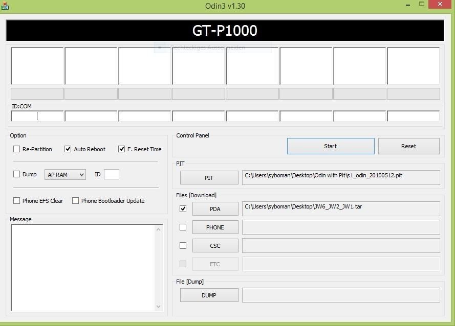
Task: Click inside the Message log box
Action: coord(83,267)
